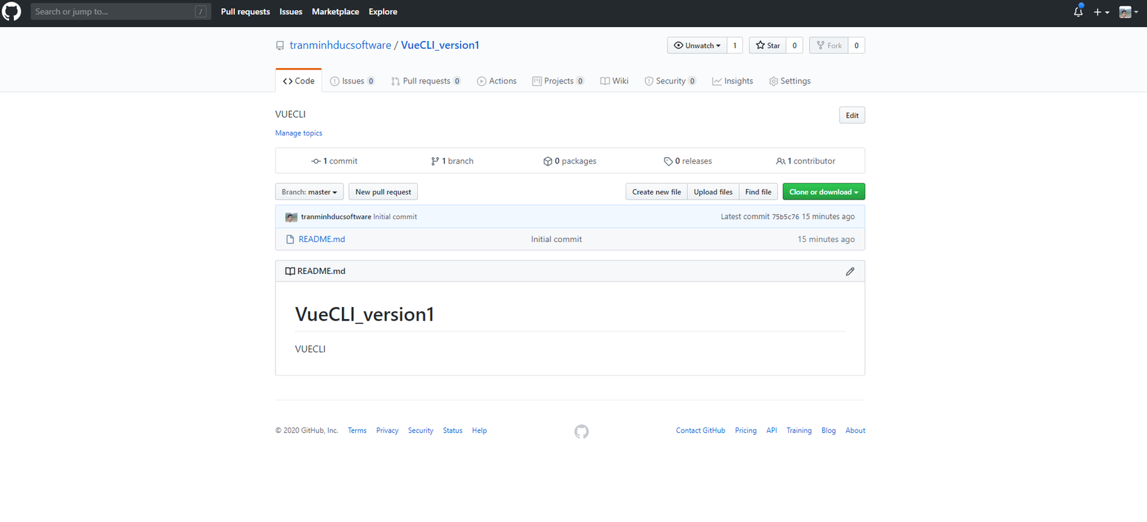Open the footer Pricing link
The width and height of the screenshot is (1147, 522).
746,431
